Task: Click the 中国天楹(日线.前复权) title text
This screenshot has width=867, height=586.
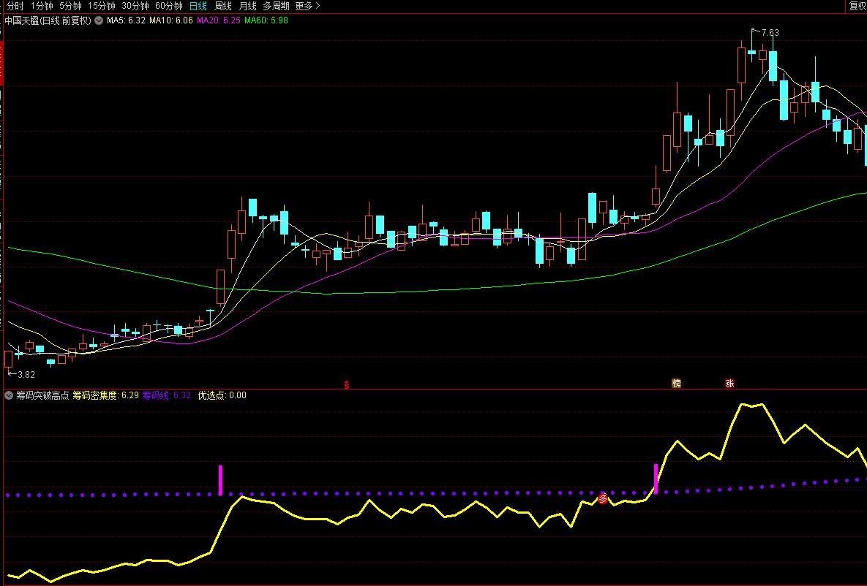Action: (48, 20)
